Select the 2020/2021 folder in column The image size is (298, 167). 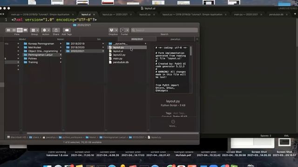point(78,51)
